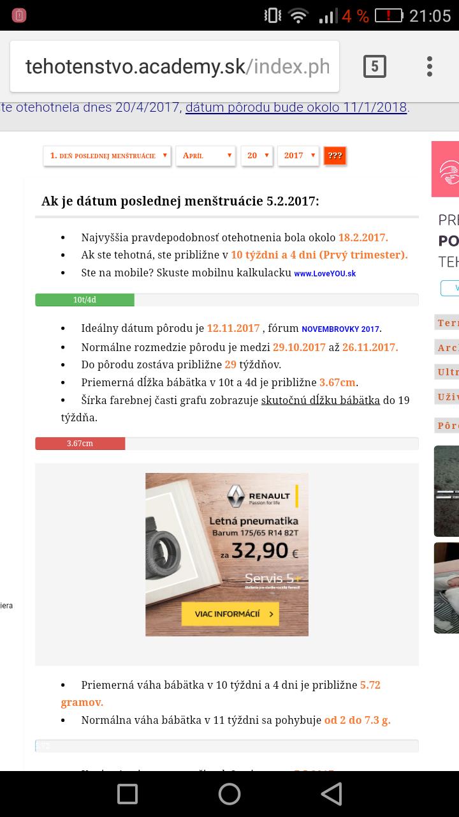459x817 pixels.
Task: Tap the Android home circle button
Action: click(x=229, y=794)
